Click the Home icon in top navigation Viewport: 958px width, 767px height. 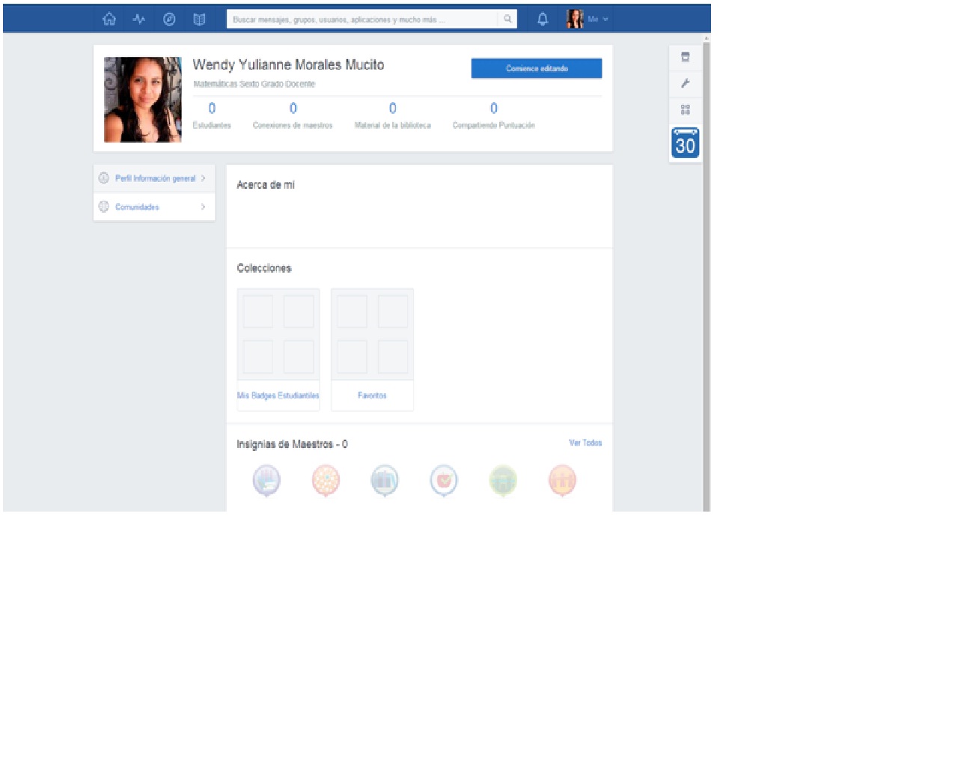[x=109, y=19]
